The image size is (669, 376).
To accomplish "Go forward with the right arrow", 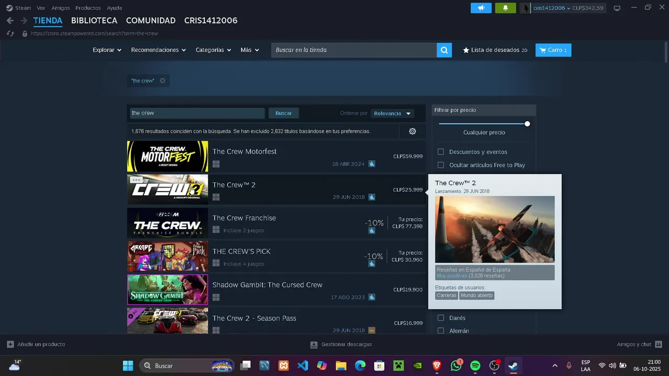I will coord(24,20).
